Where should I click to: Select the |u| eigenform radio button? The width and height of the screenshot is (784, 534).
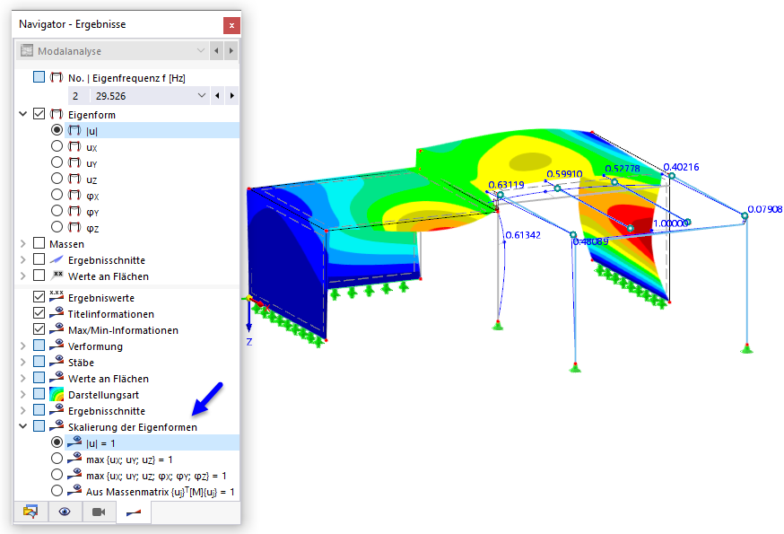(57, 130)
